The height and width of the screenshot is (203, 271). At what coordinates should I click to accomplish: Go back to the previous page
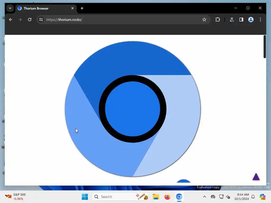point(11,20)
